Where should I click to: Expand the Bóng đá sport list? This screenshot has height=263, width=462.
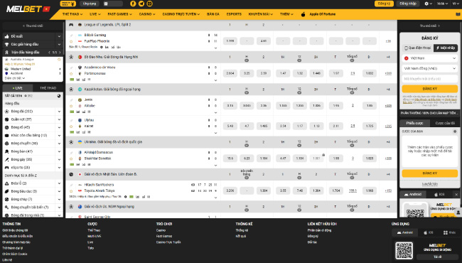(x=59, y=112)
